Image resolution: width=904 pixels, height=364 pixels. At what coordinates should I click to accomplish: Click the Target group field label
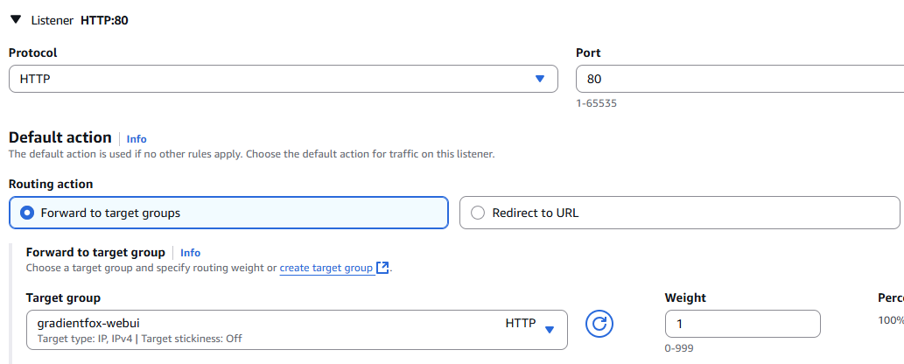(63, 297)
